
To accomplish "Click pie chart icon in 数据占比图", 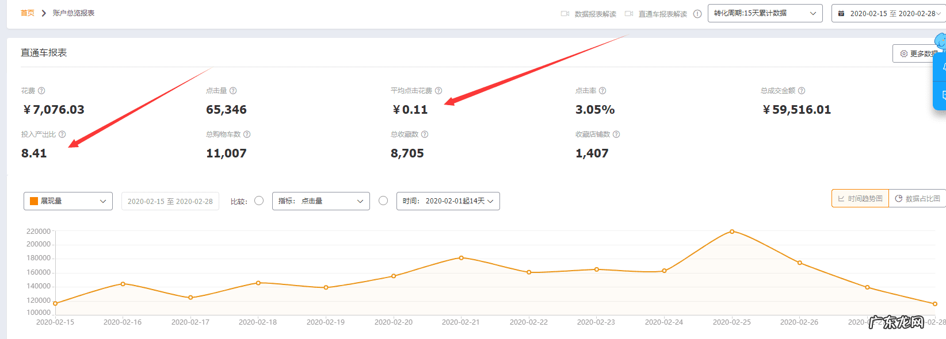I will click(899, 198).
